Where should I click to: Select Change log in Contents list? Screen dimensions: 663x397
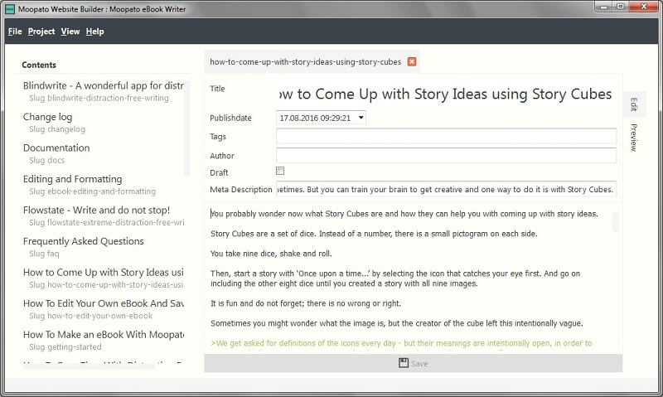coord(47,117)
